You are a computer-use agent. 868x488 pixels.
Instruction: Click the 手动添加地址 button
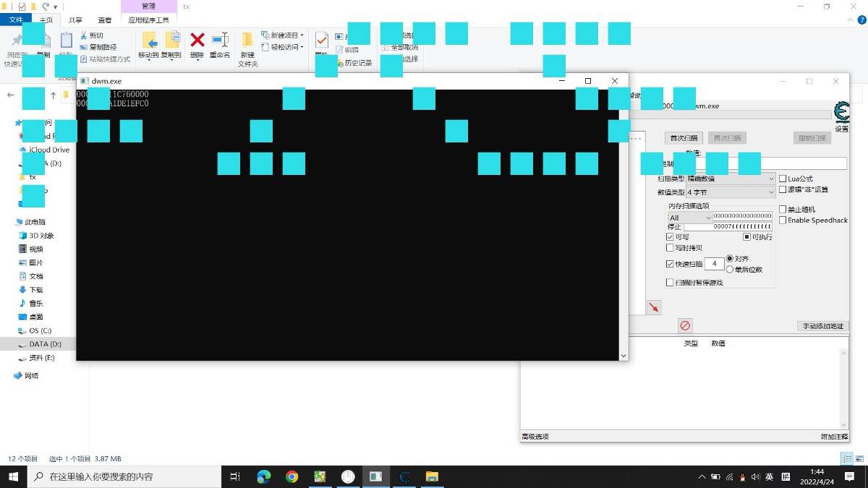[822, 326]
